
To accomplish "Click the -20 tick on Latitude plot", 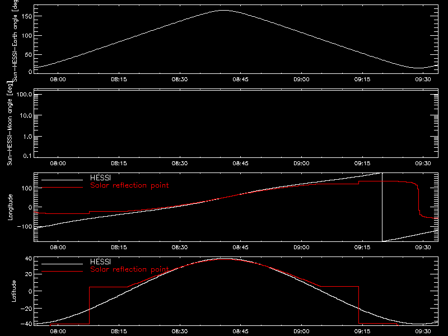I will pos(26,309).
